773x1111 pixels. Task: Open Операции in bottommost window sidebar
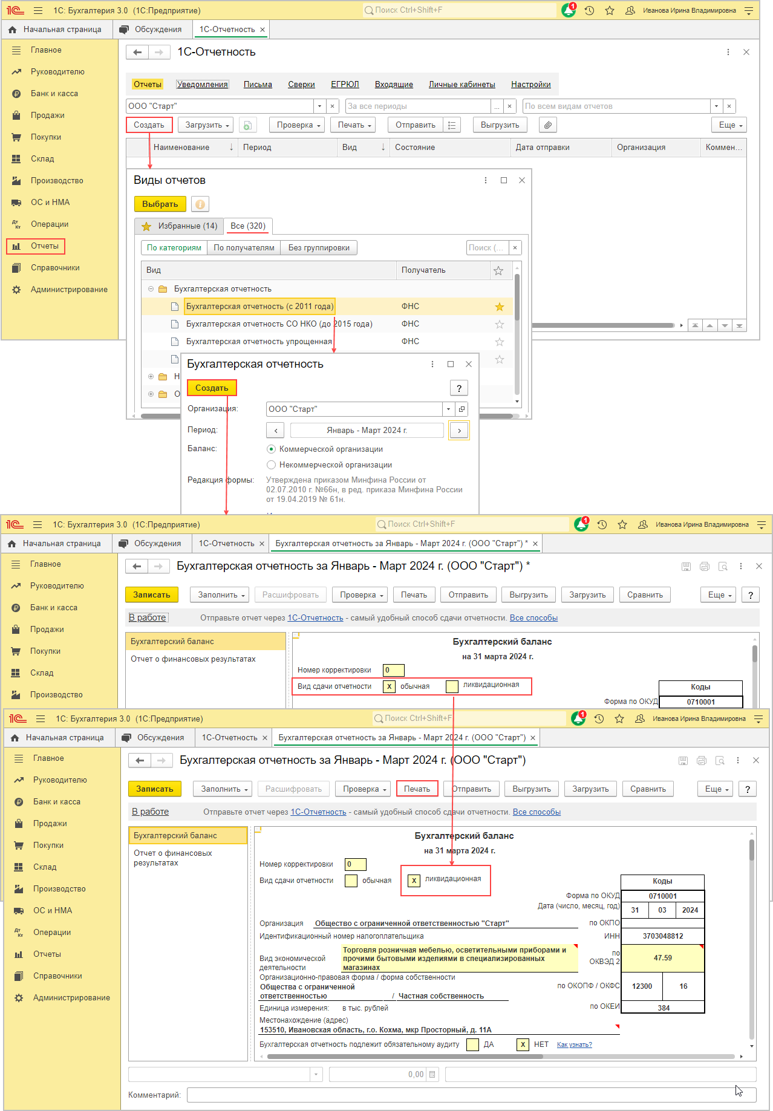[x=52, y=933]
